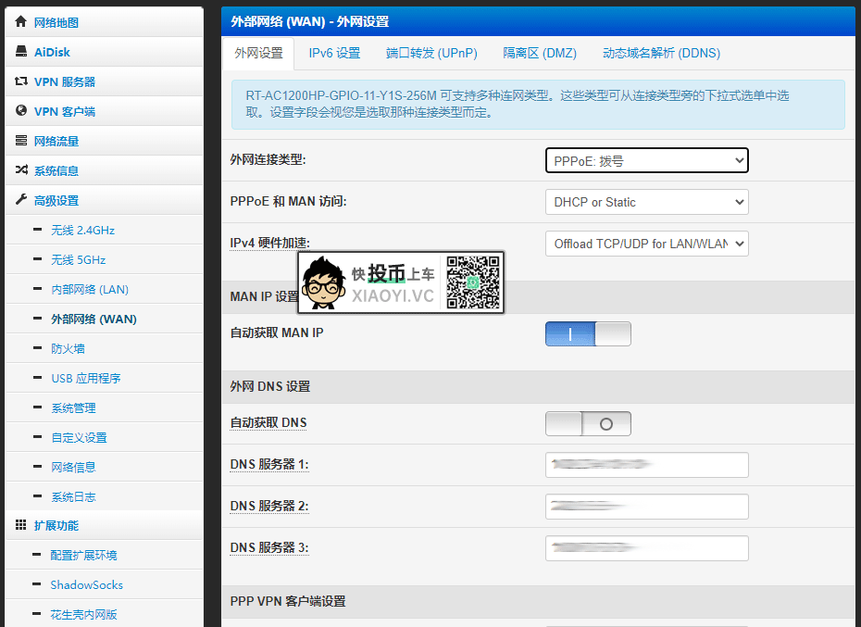Click the disk icon beside AiDisk
The width and height of the screenshot is (861, 627).
pos(21,51)
